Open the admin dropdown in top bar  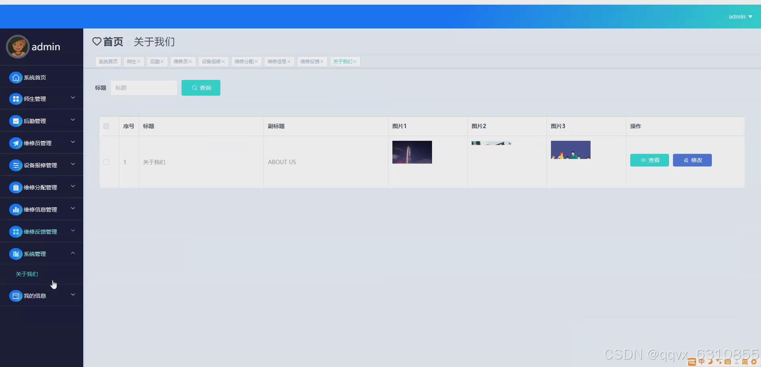[x=740, y=17]
